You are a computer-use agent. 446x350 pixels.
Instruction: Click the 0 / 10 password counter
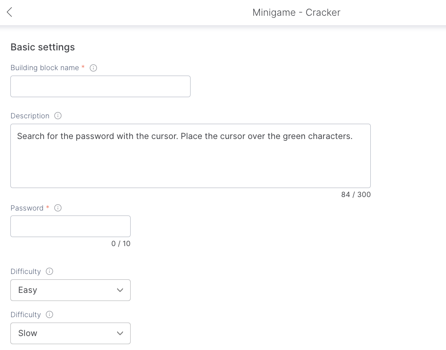(121, 244)
